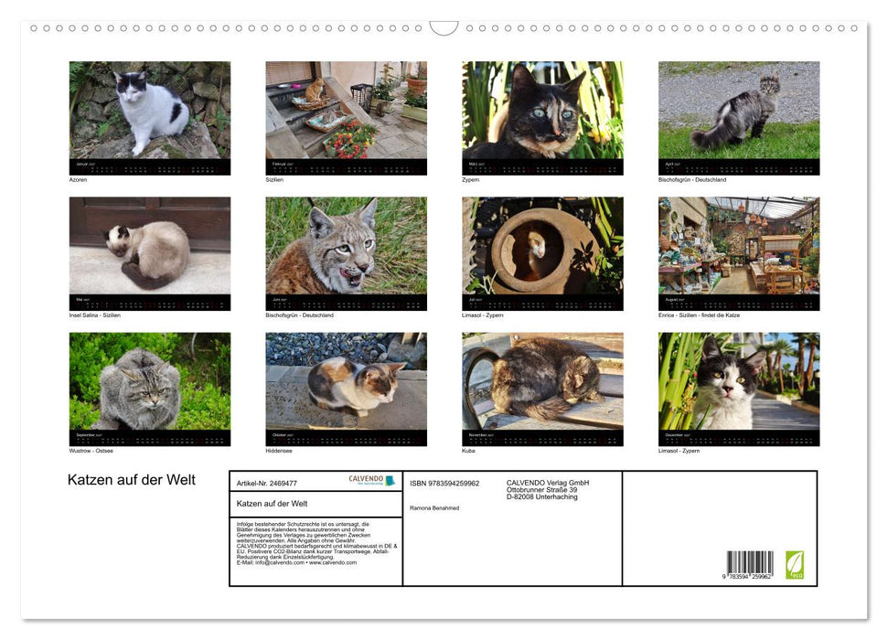The image size is (888, 640).
Task: Click the 'Kuba' caption
Action: pyautogui.click(x=468, y=451)
